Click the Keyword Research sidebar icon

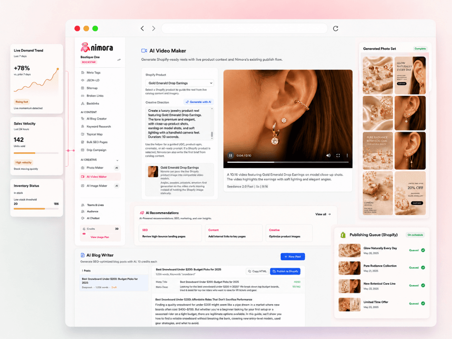[x=83, y=126]
